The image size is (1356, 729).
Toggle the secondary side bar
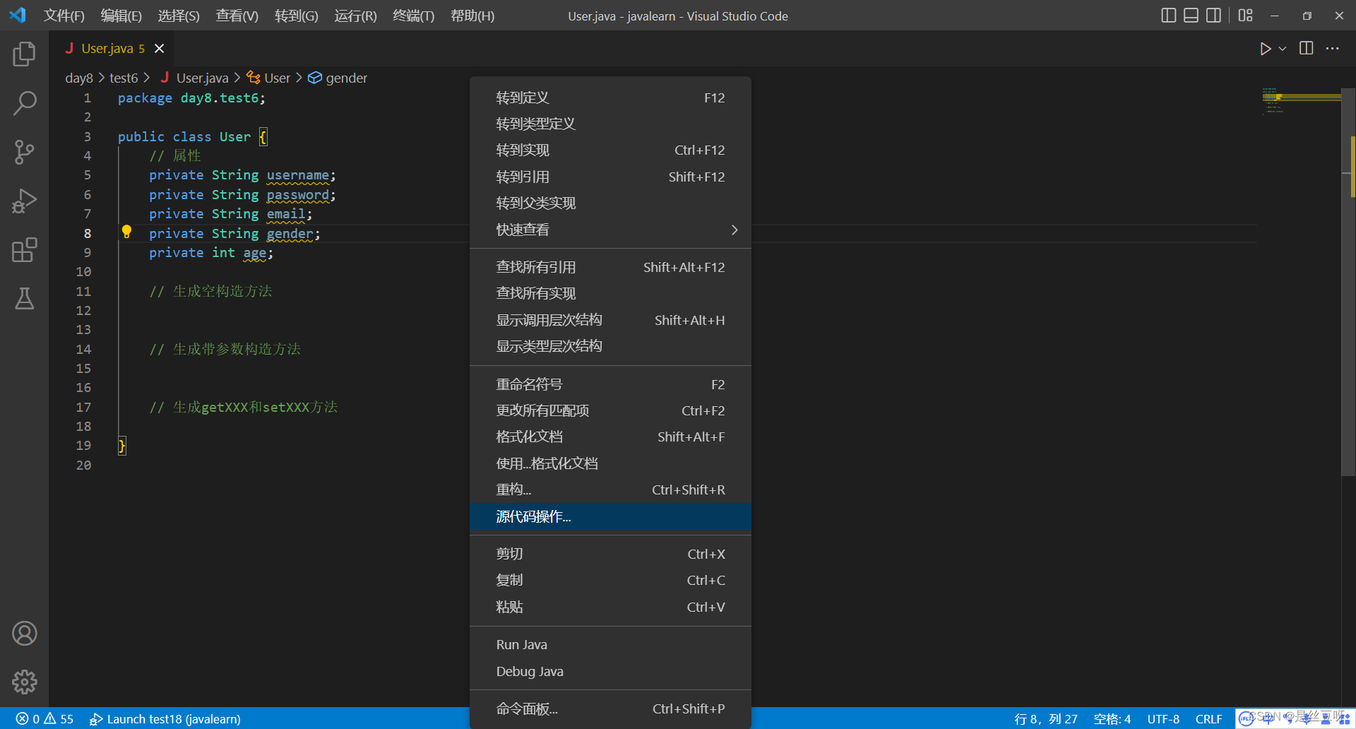(x=1214, y=15)
